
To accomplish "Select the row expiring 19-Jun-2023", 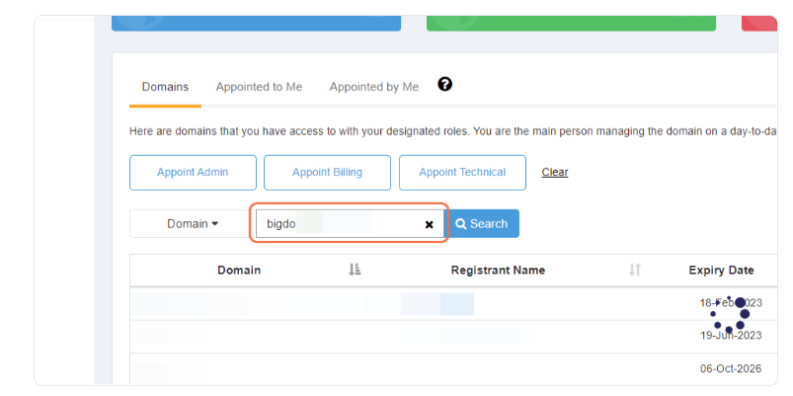I will click(453, 337).
